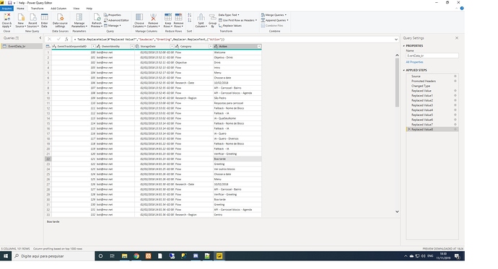Click the gear icon beside Promoted Headers

455,81
